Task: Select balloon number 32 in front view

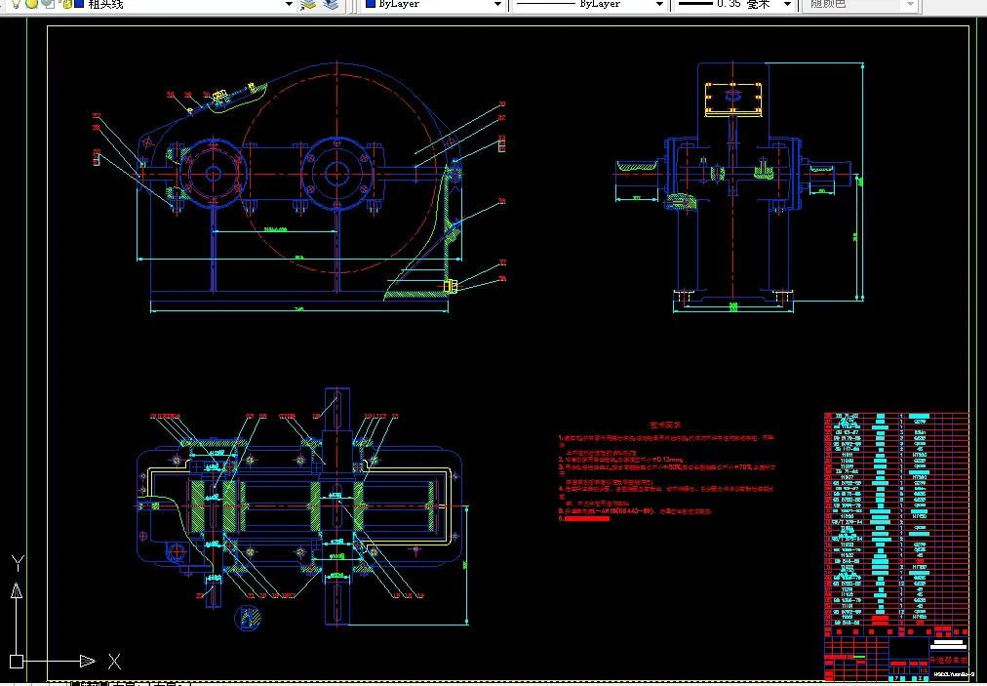Action: (x=501, y=118)
